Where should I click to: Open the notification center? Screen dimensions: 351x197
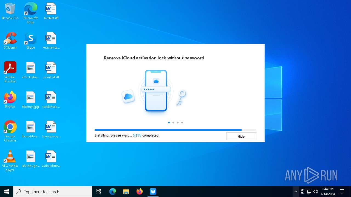tap(342, 192)
